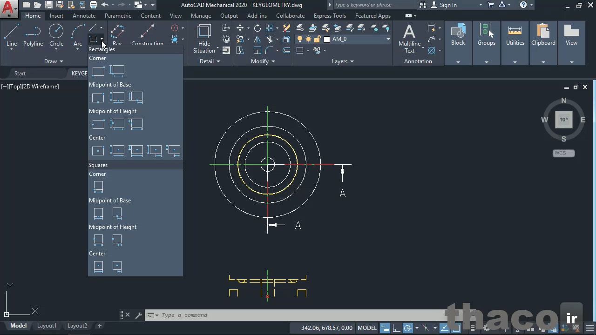Click the Undo arrow in quick access
Screen dimensions: 596x335
(x=105, y=5)
